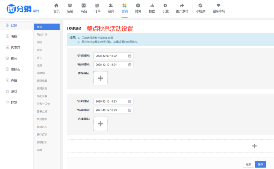Select 限时打折 in the promotion submenu

click(x=42, y=35)
